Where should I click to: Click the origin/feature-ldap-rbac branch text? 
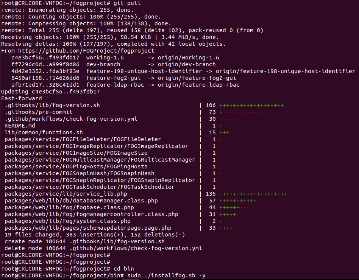point(198,85)
